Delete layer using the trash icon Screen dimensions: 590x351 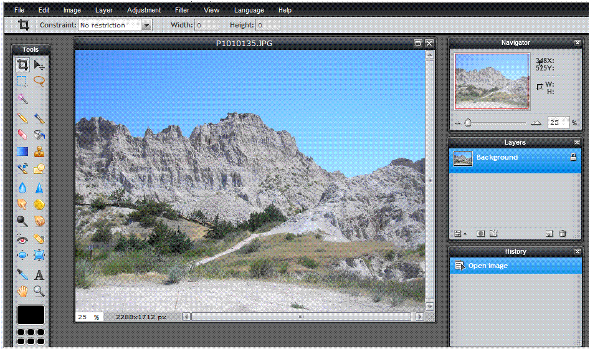point(563,234)
